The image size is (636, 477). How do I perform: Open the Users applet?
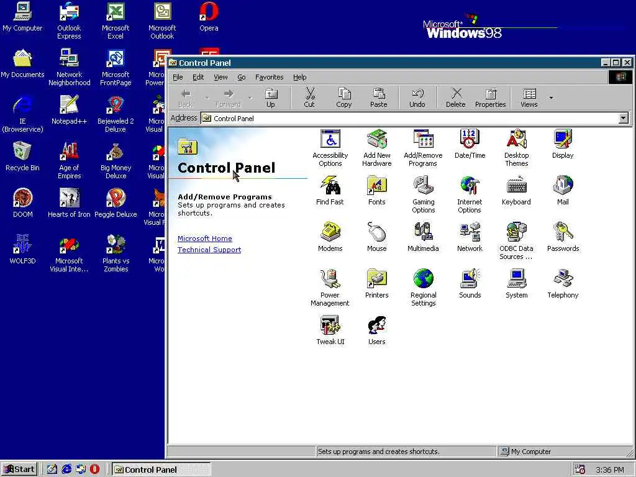tap(377, 330)
